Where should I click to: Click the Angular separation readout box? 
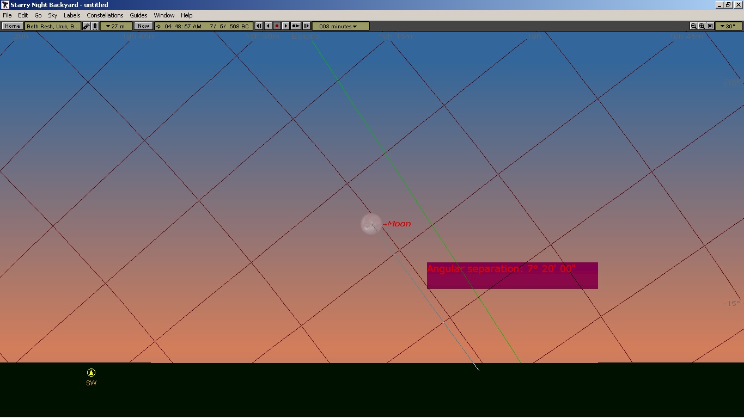(512, 275)
